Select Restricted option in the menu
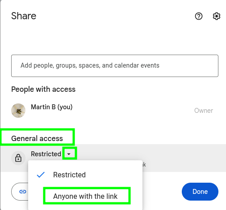 85,175
